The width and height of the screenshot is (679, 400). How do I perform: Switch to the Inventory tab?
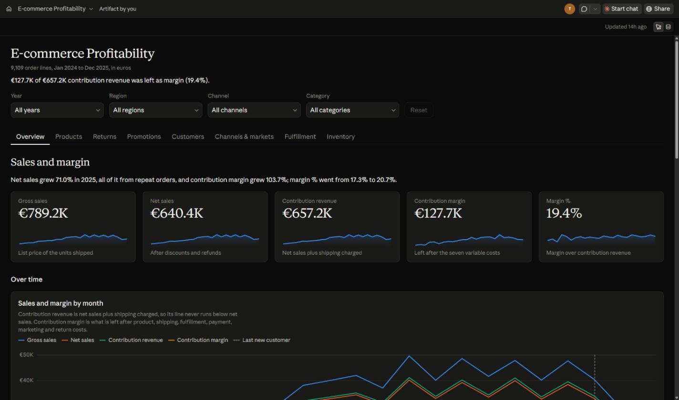(340, 137)
